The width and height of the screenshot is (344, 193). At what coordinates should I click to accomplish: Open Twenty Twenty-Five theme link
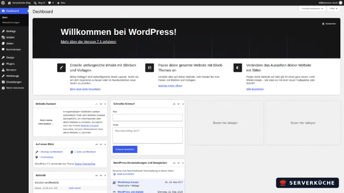pyautogui.click(x=85, y=164)
